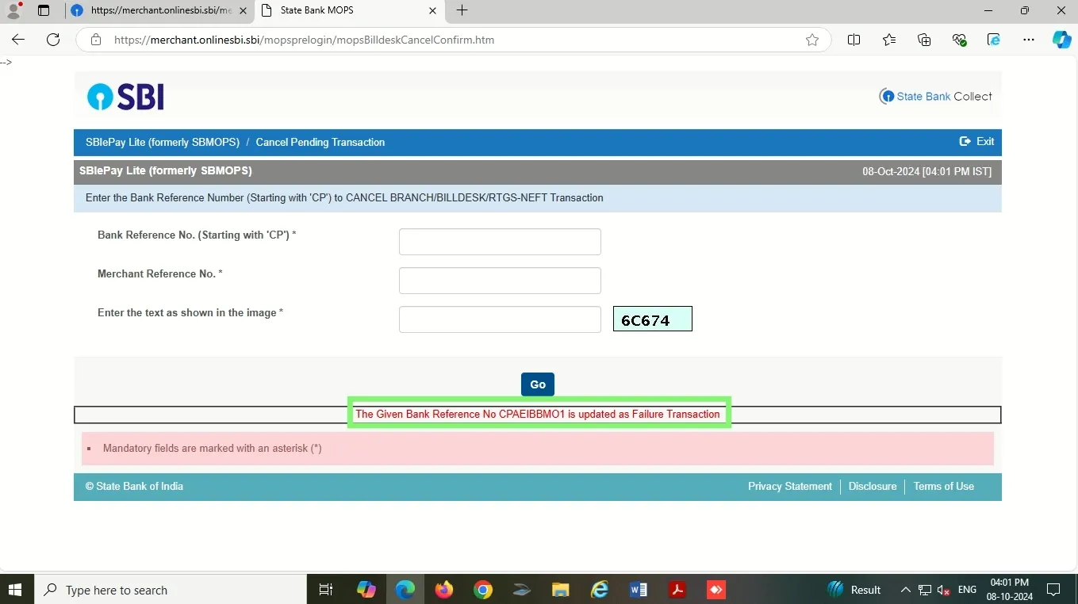Image resolution: width=1078 pixels, height=604 pixels.
Task: Click Cancel Pending Transaction breadcrumb
Action: pyautogui.click(x=320, y=143)
